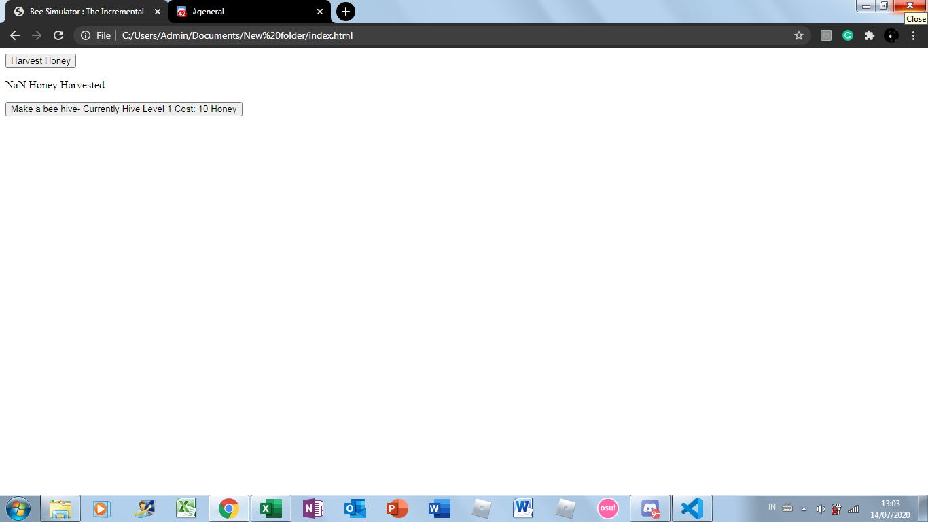
Task: Switch to the #general tab
Action: [x=249, y=12]
